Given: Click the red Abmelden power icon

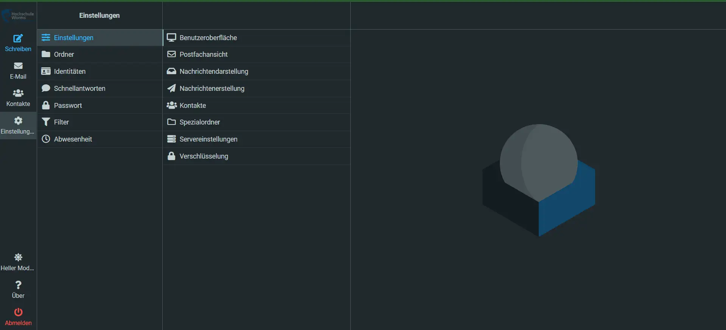Looking at the screenshot, I should (x=18, y=312).
